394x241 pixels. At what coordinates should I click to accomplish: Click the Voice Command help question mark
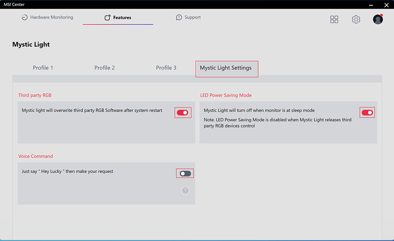click(185, 190)
